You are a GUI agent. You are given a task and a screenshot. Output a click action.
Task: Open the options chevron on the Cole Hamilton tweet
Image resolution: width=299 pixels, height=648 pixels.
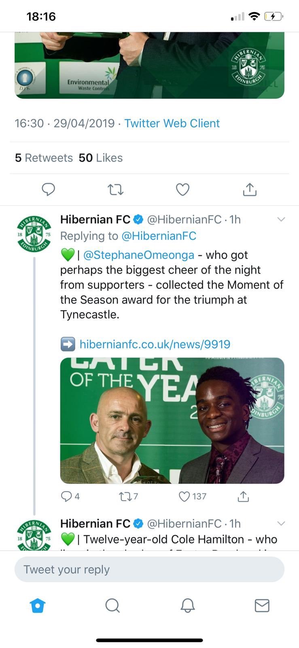(281, 523)
